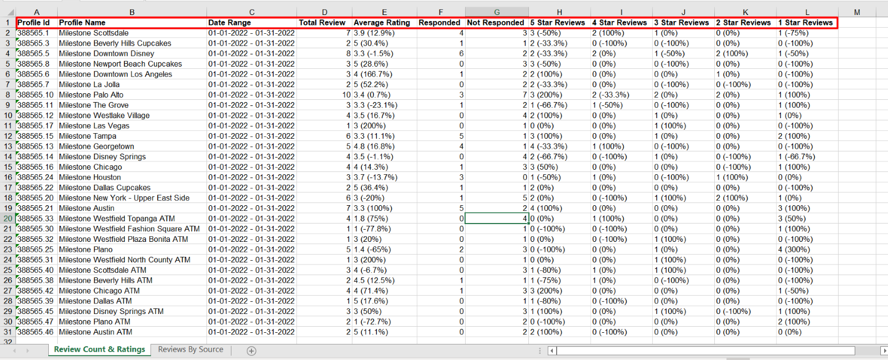Click the Select All corner triangle

click(11, 12)
